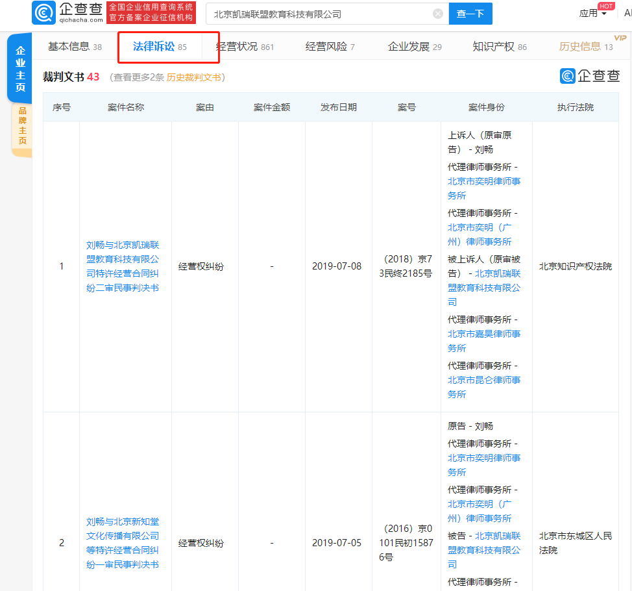Click the 案件金额 column header

tap(272, 107)
